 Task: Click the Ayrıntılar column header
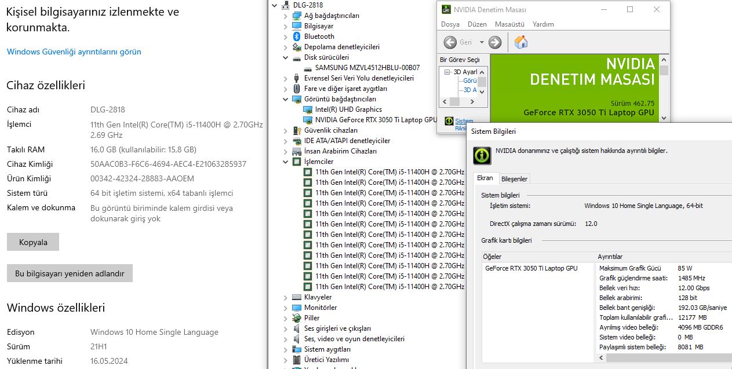coord(665,257)
